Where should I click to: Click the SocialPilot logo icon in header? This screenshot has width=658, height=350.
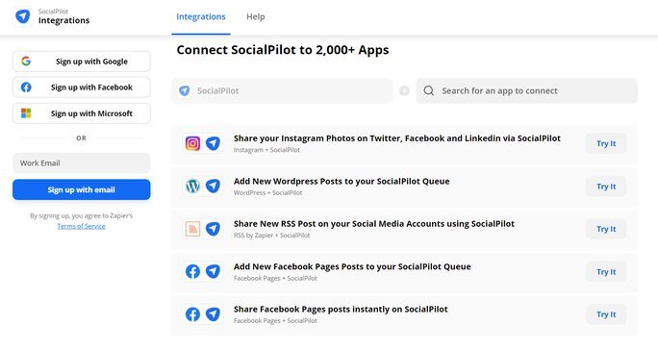click(23, 16)
